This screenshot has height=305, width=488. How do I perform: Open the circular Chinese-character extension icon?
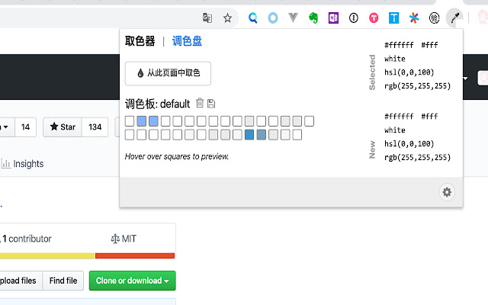coord(434,18)
